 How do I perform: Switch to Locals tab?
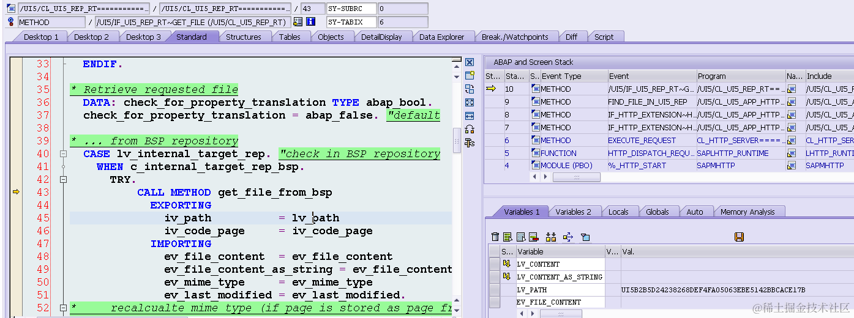click(x=618, y=212)
